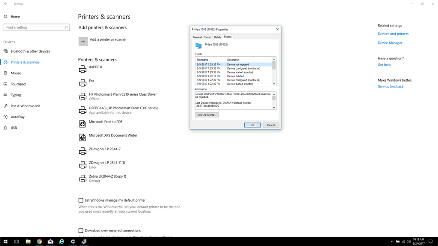Select the Device deleted event row
This screenshot has height=246, width=438.
[234, 76]
